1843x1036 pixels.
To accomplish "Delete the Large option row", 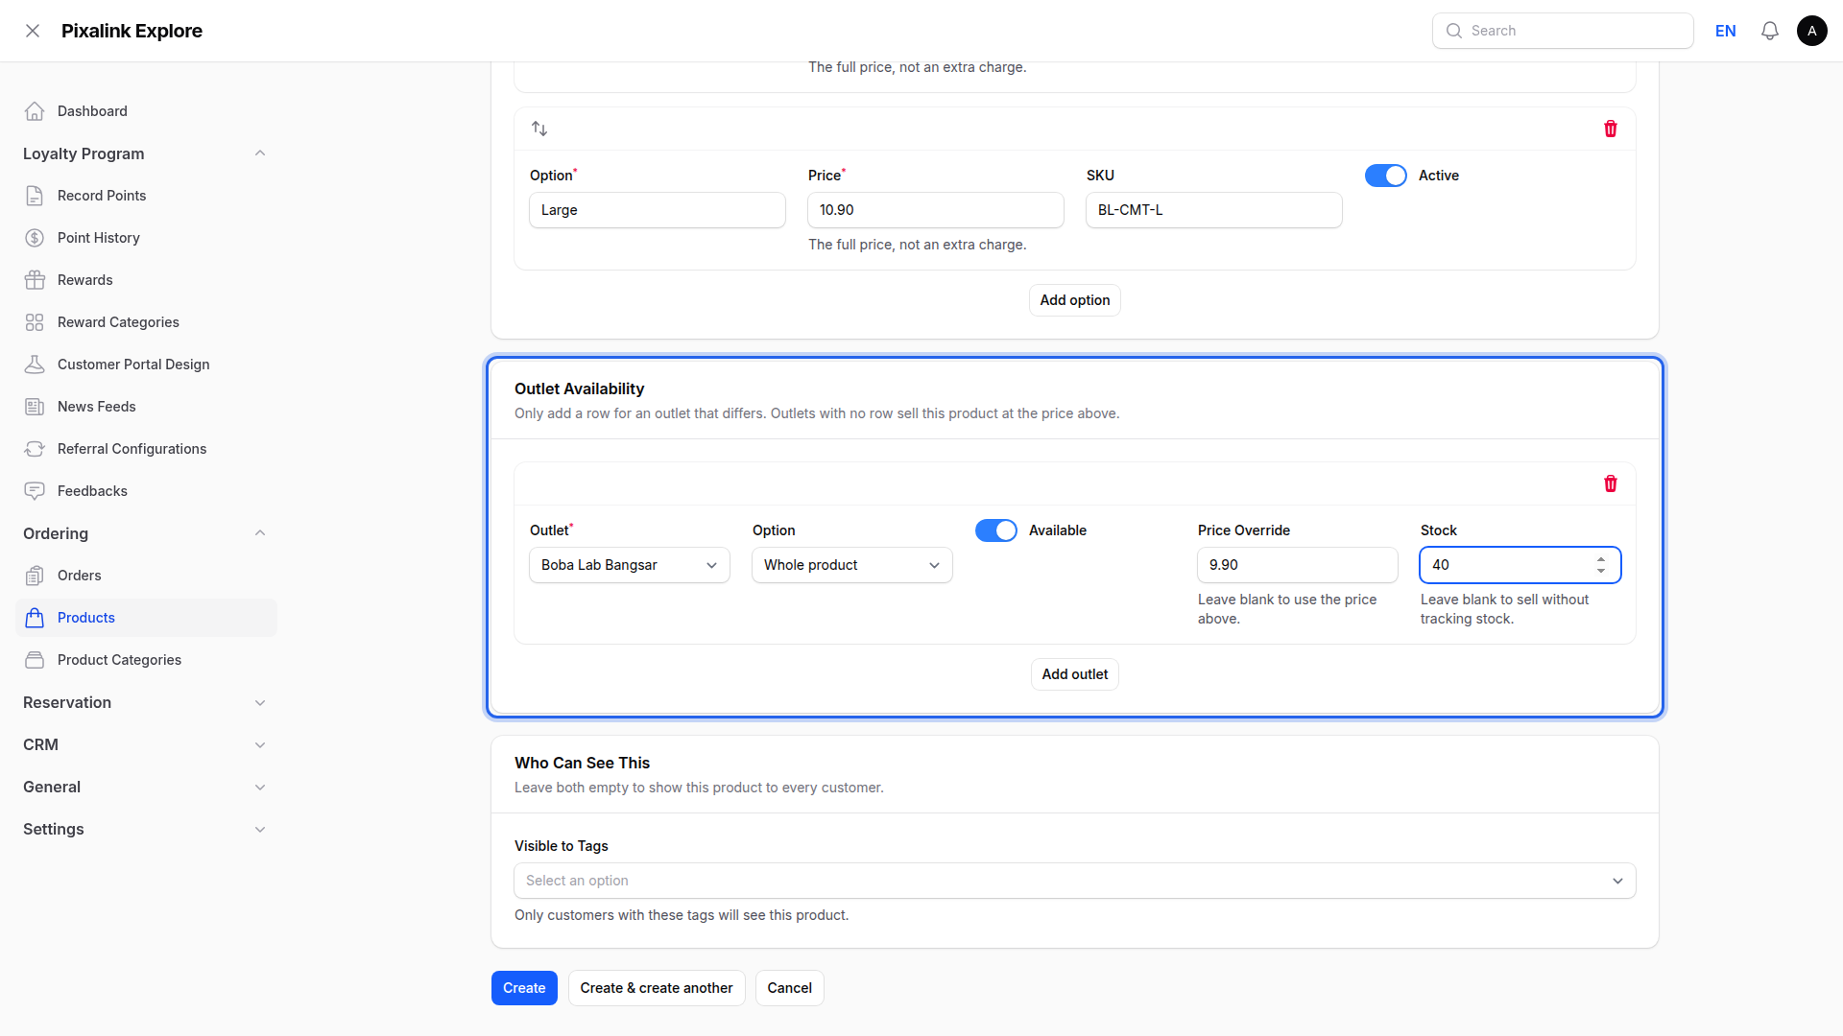I will pos(1611,129).
